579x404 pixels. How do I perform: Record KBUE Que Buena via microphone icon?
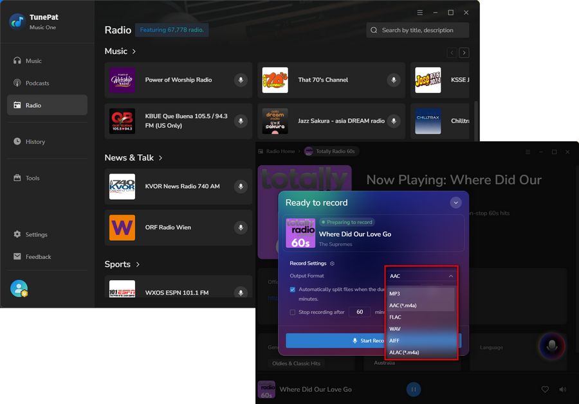coord(241,121)
